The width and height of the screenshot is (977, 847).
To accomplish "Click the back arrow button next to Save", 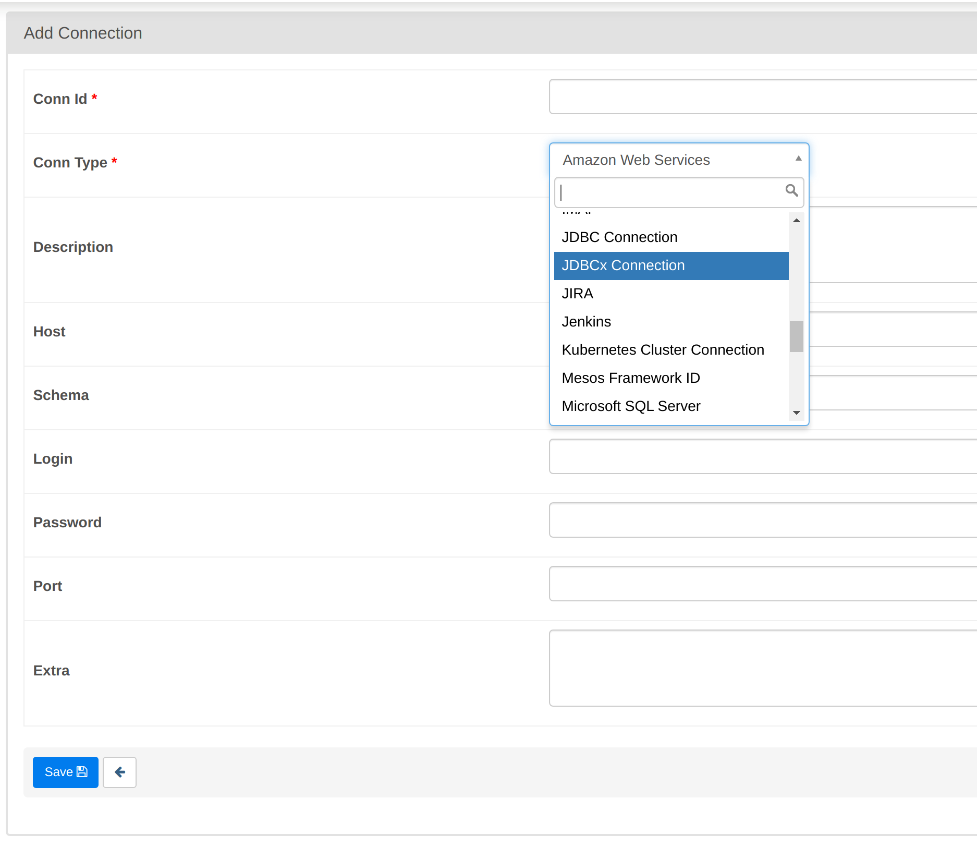I will click(x=119, y=772).
